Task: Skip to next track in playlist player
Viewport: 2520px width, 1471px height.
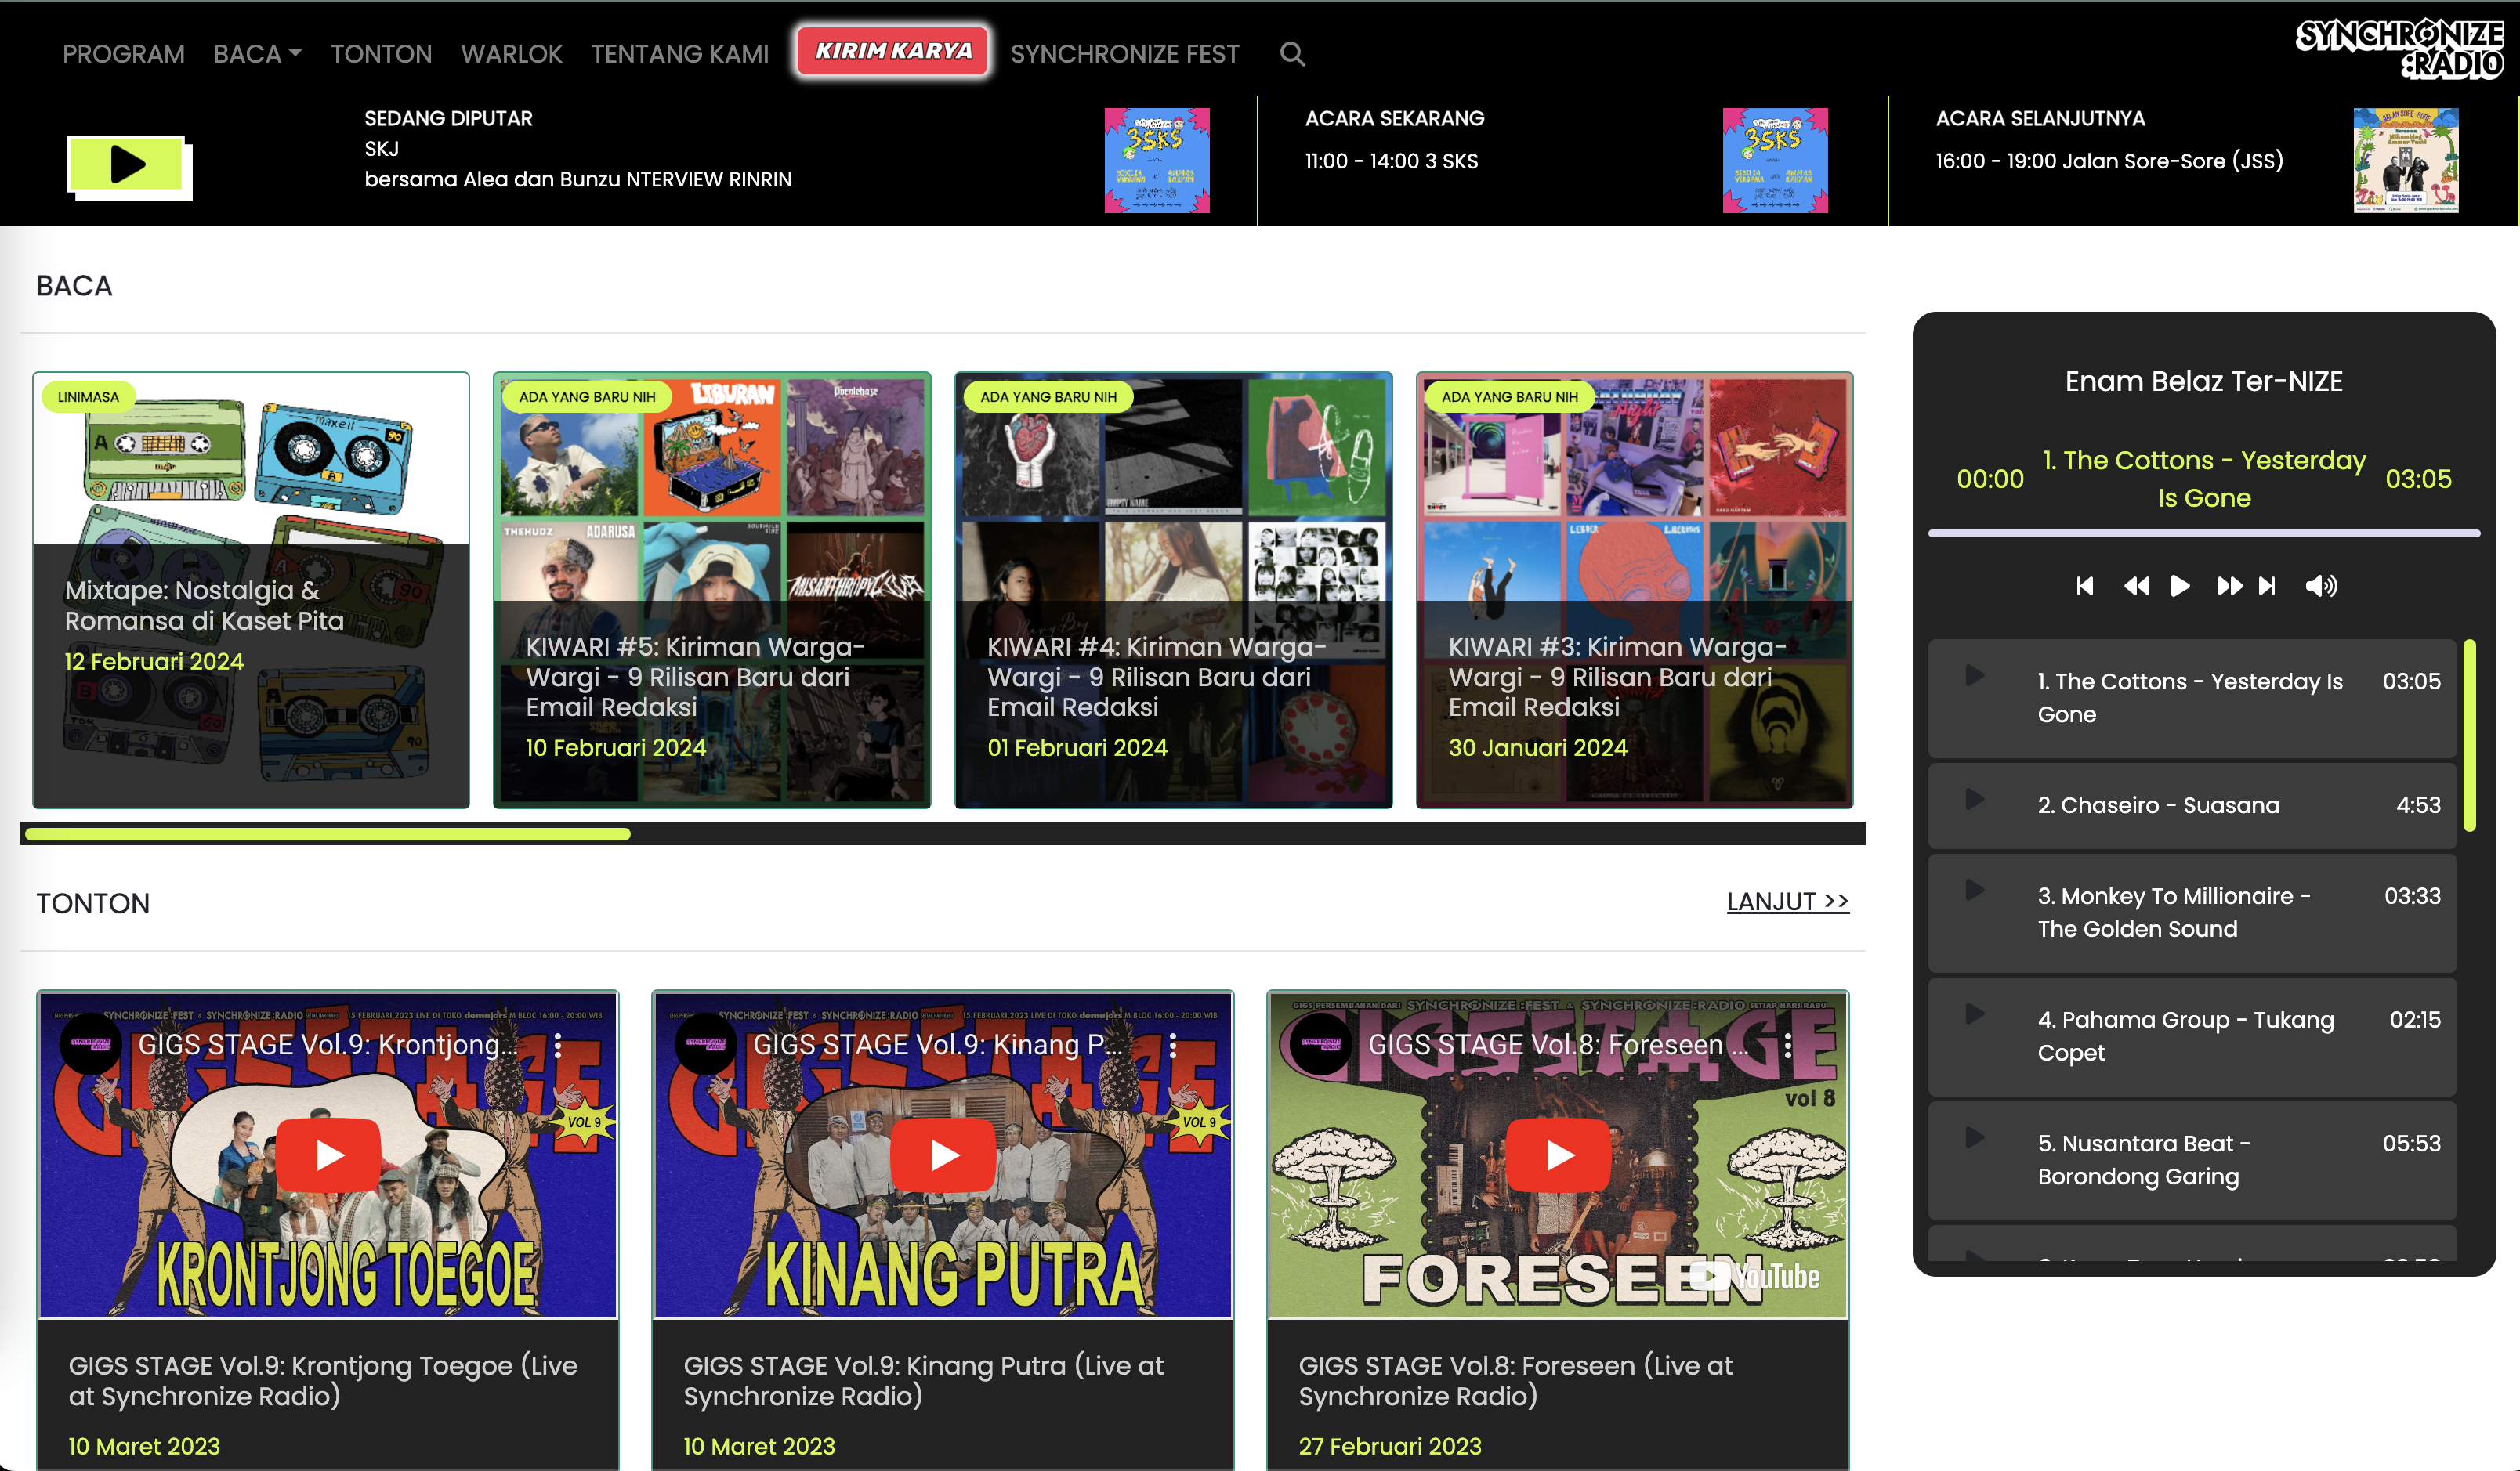Action: pos(2267,586)
